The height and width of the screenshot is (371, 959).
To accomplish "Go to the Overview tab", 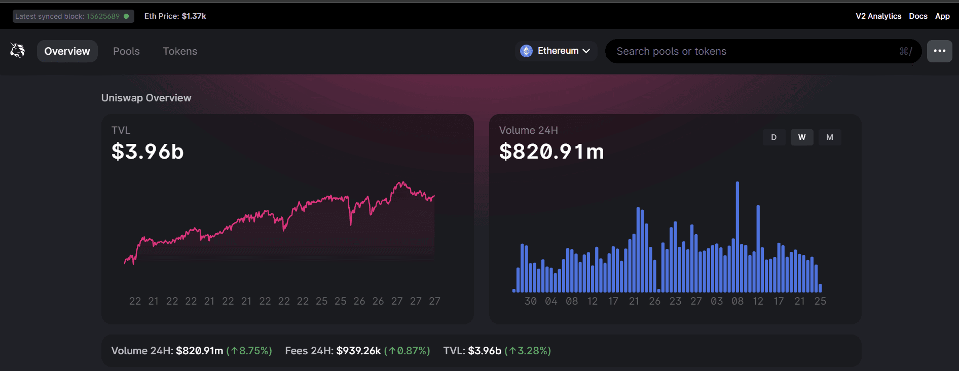I will coord(67,51).
